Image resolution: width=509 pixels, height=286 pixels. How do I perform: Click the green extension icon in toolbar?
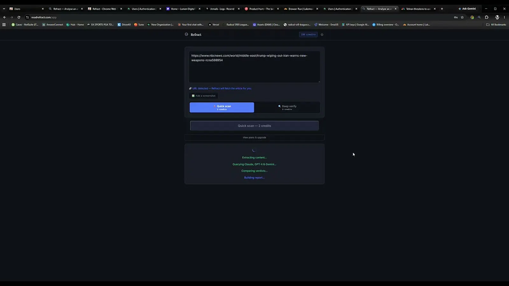point(472,17)
